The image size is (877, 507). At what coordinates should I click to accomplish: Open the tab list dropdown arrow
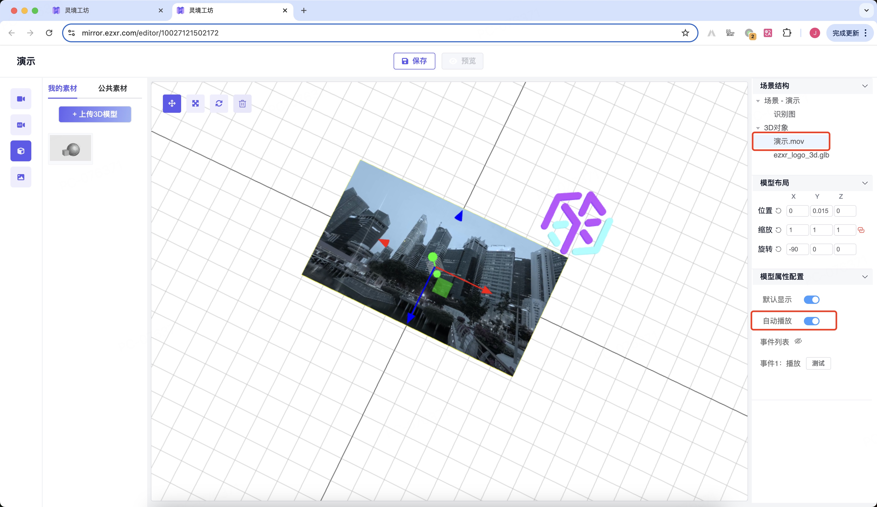coord(866,10)
